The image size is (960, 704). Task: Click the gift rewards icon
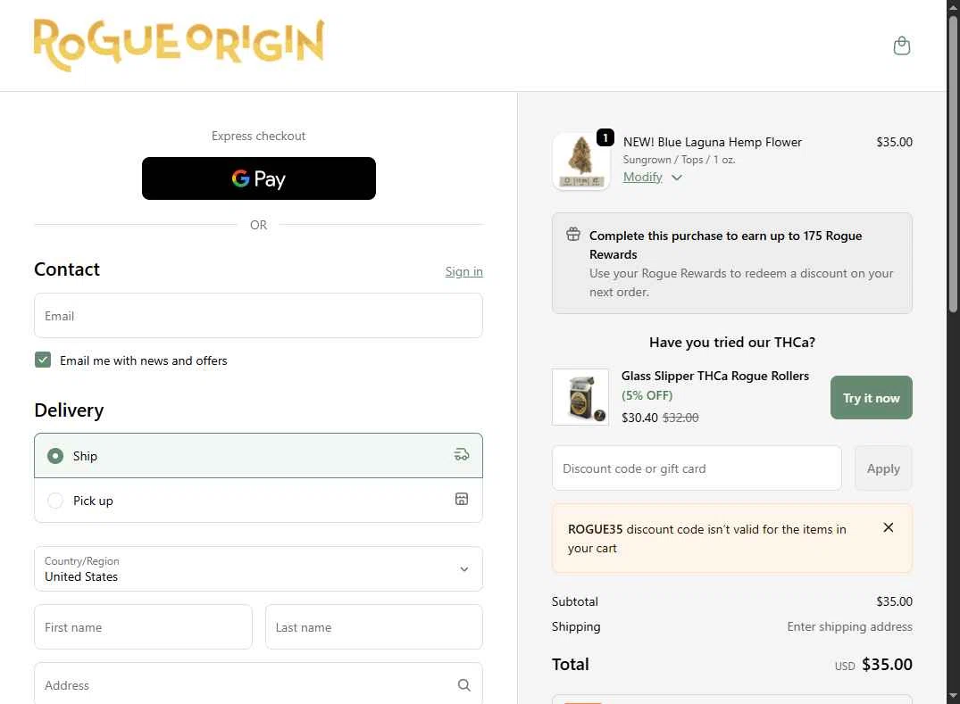coord(573,235)
